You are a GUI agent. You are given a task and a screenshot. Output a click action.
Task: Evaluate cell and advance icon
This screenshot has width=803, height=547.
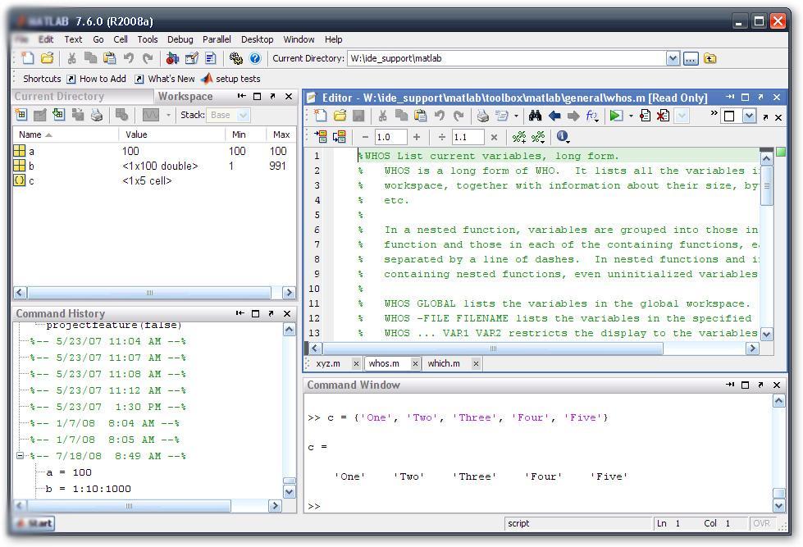pos(339,137)
